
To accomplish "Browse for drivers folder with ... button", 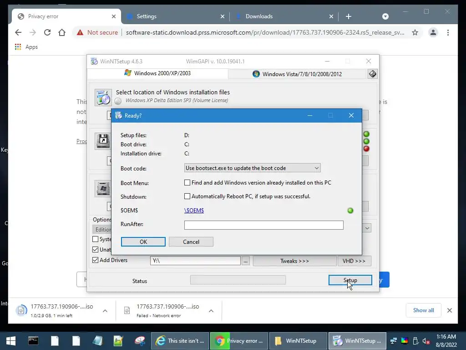I will pyautogui.click(x=245, y=261).
